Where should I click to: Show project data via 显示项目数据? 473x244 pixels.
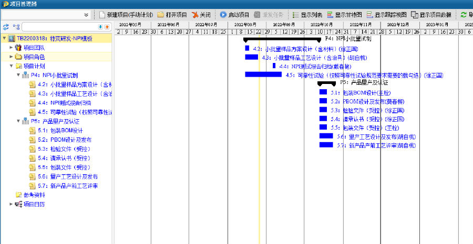pos(431,15)
